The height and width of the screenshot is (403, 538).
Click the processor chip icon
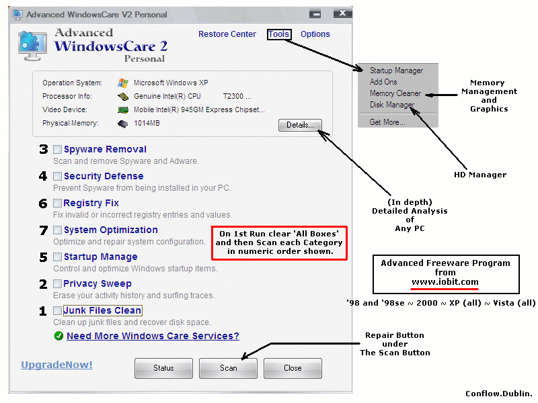[x=123, y=96]
